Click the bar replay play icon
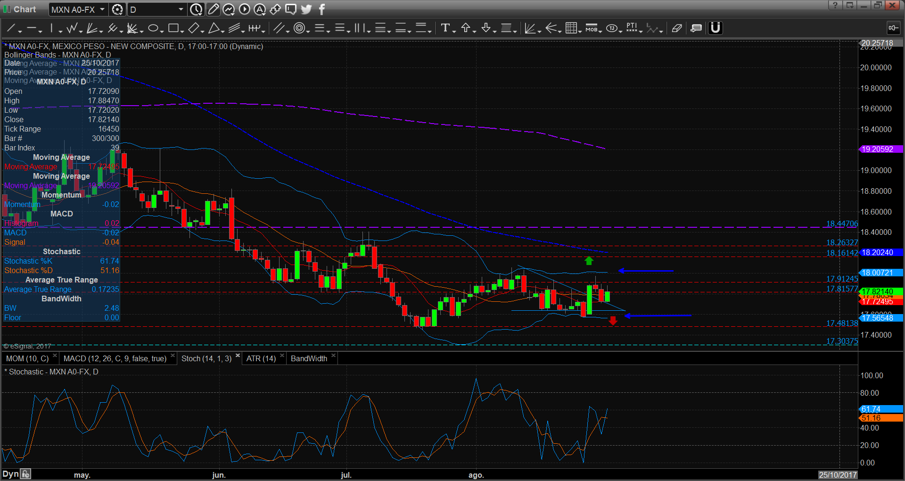Screen dimensions: 905x481 pos(244,9)
